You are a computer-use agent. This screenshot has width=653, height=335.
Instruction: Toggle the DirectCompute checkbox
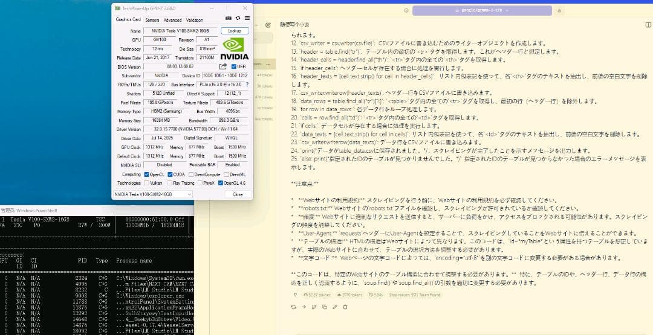click(190, 174)
